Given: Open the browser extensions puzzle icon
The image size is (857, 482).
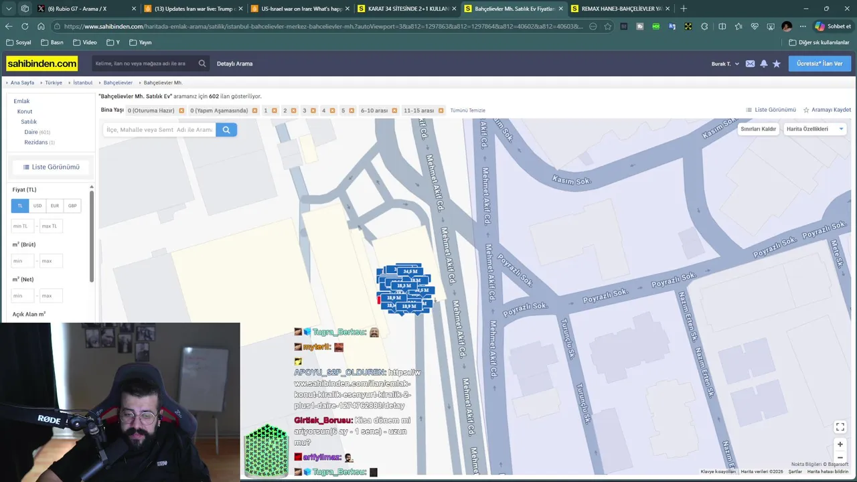Looking at the screenshot, I should click(x=704, y=26).
